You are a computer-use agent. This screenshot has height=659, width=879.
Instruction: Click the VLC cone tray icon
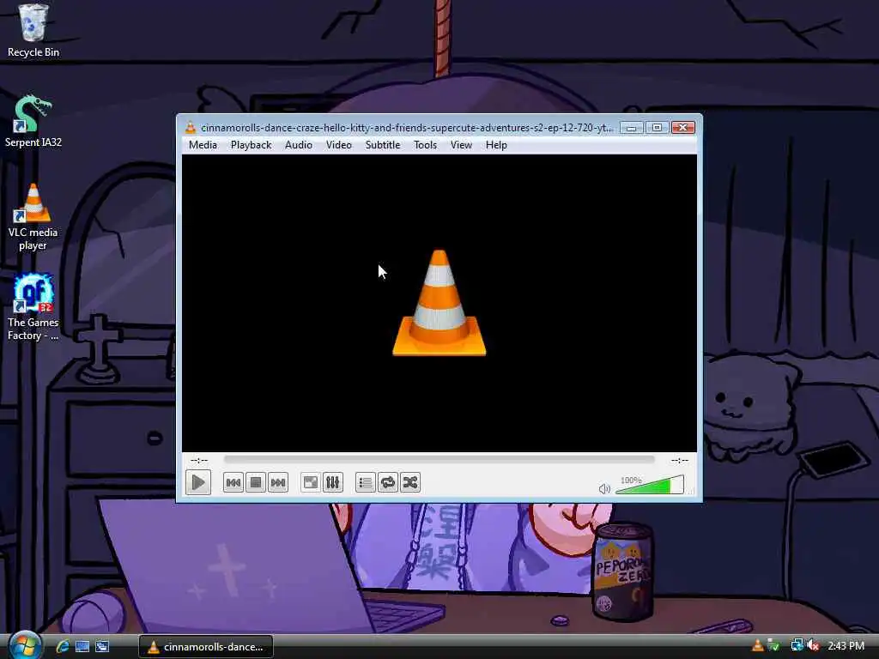pos(757,646)
